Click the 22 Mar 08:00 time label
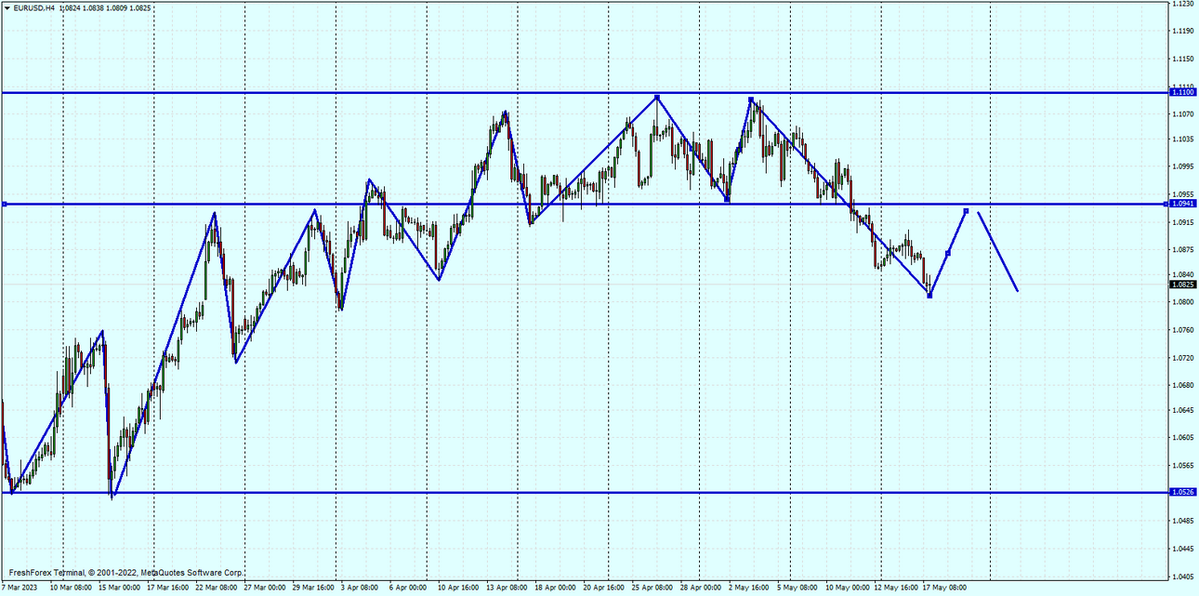 pos(216,588)
